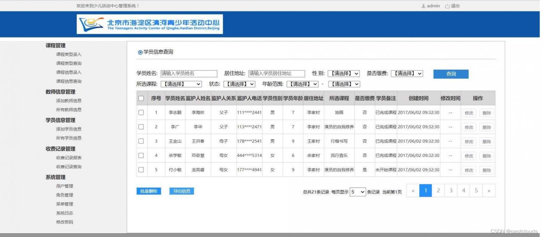The height and width of the screenshot is (237, 542).
Task: Click the 导出信息 button
Action: click(x=182, y=191)
